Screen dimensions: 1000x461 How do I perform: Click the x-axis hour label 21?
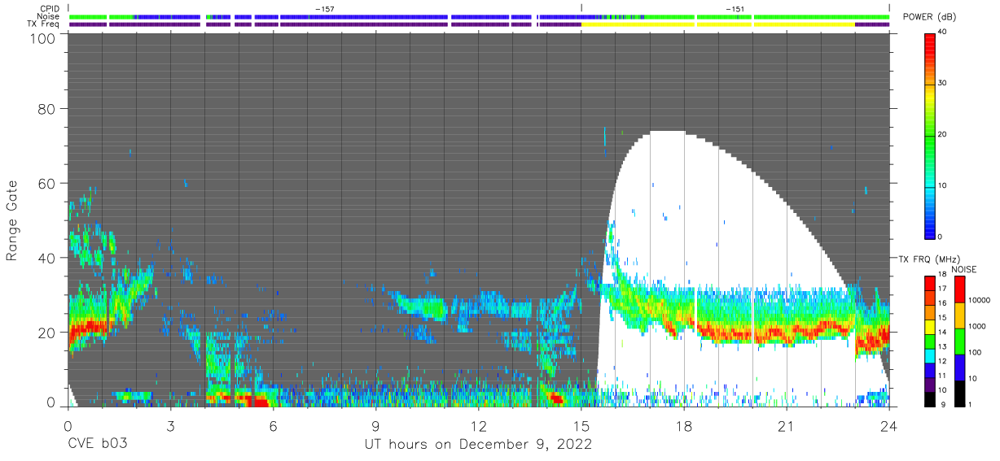click(x=786, y=426)
